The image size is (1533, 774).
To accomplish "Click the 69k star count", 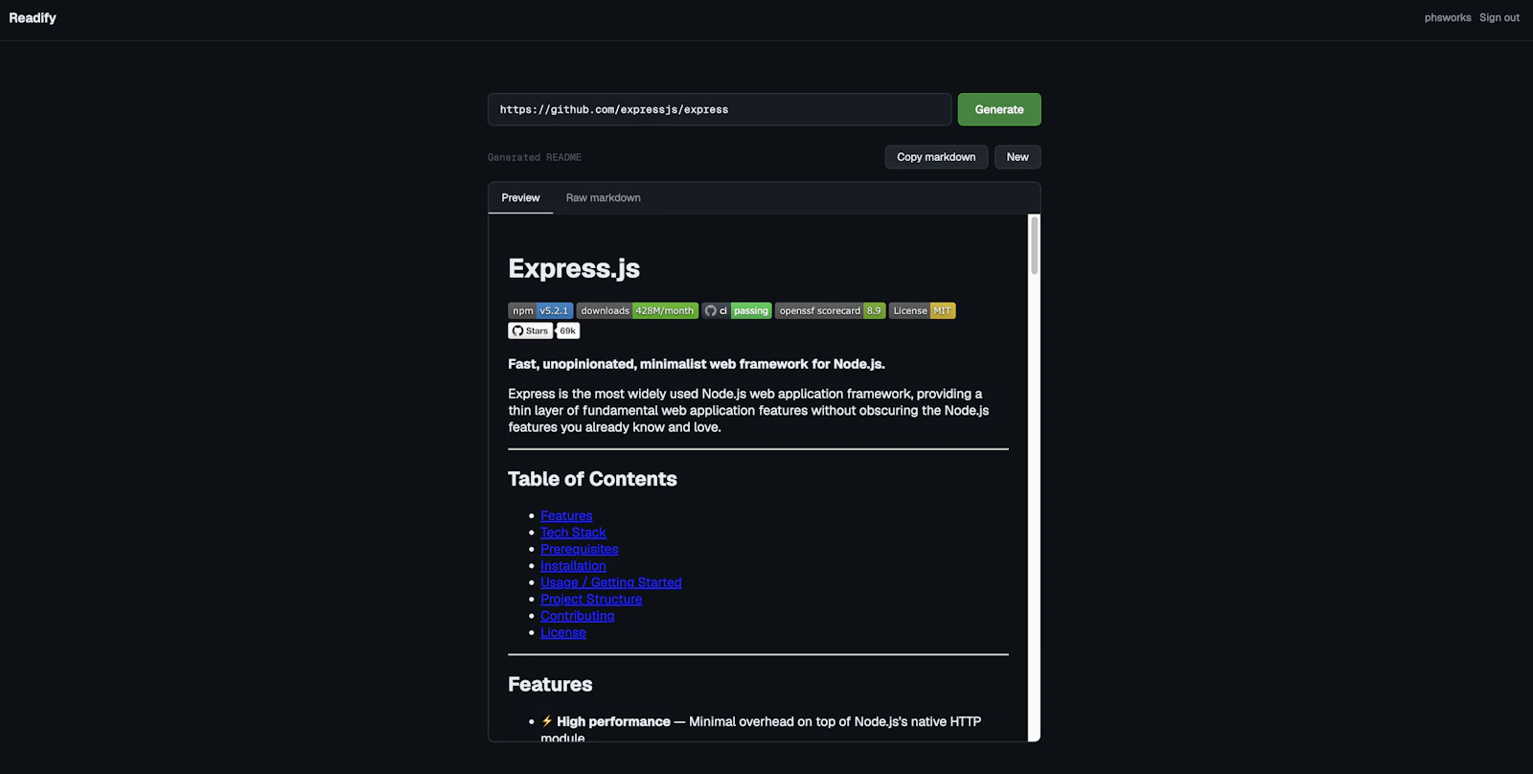I will point(568,330).
